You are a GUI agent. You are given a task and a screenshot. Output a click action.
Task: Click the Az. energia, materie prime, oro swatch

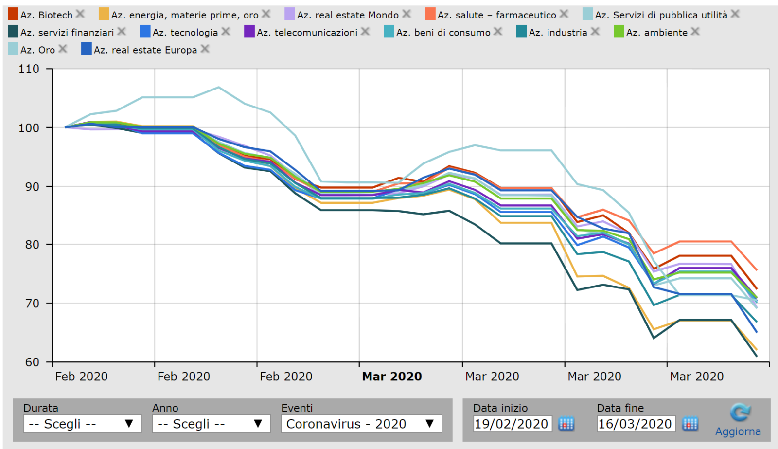point(104,14)
